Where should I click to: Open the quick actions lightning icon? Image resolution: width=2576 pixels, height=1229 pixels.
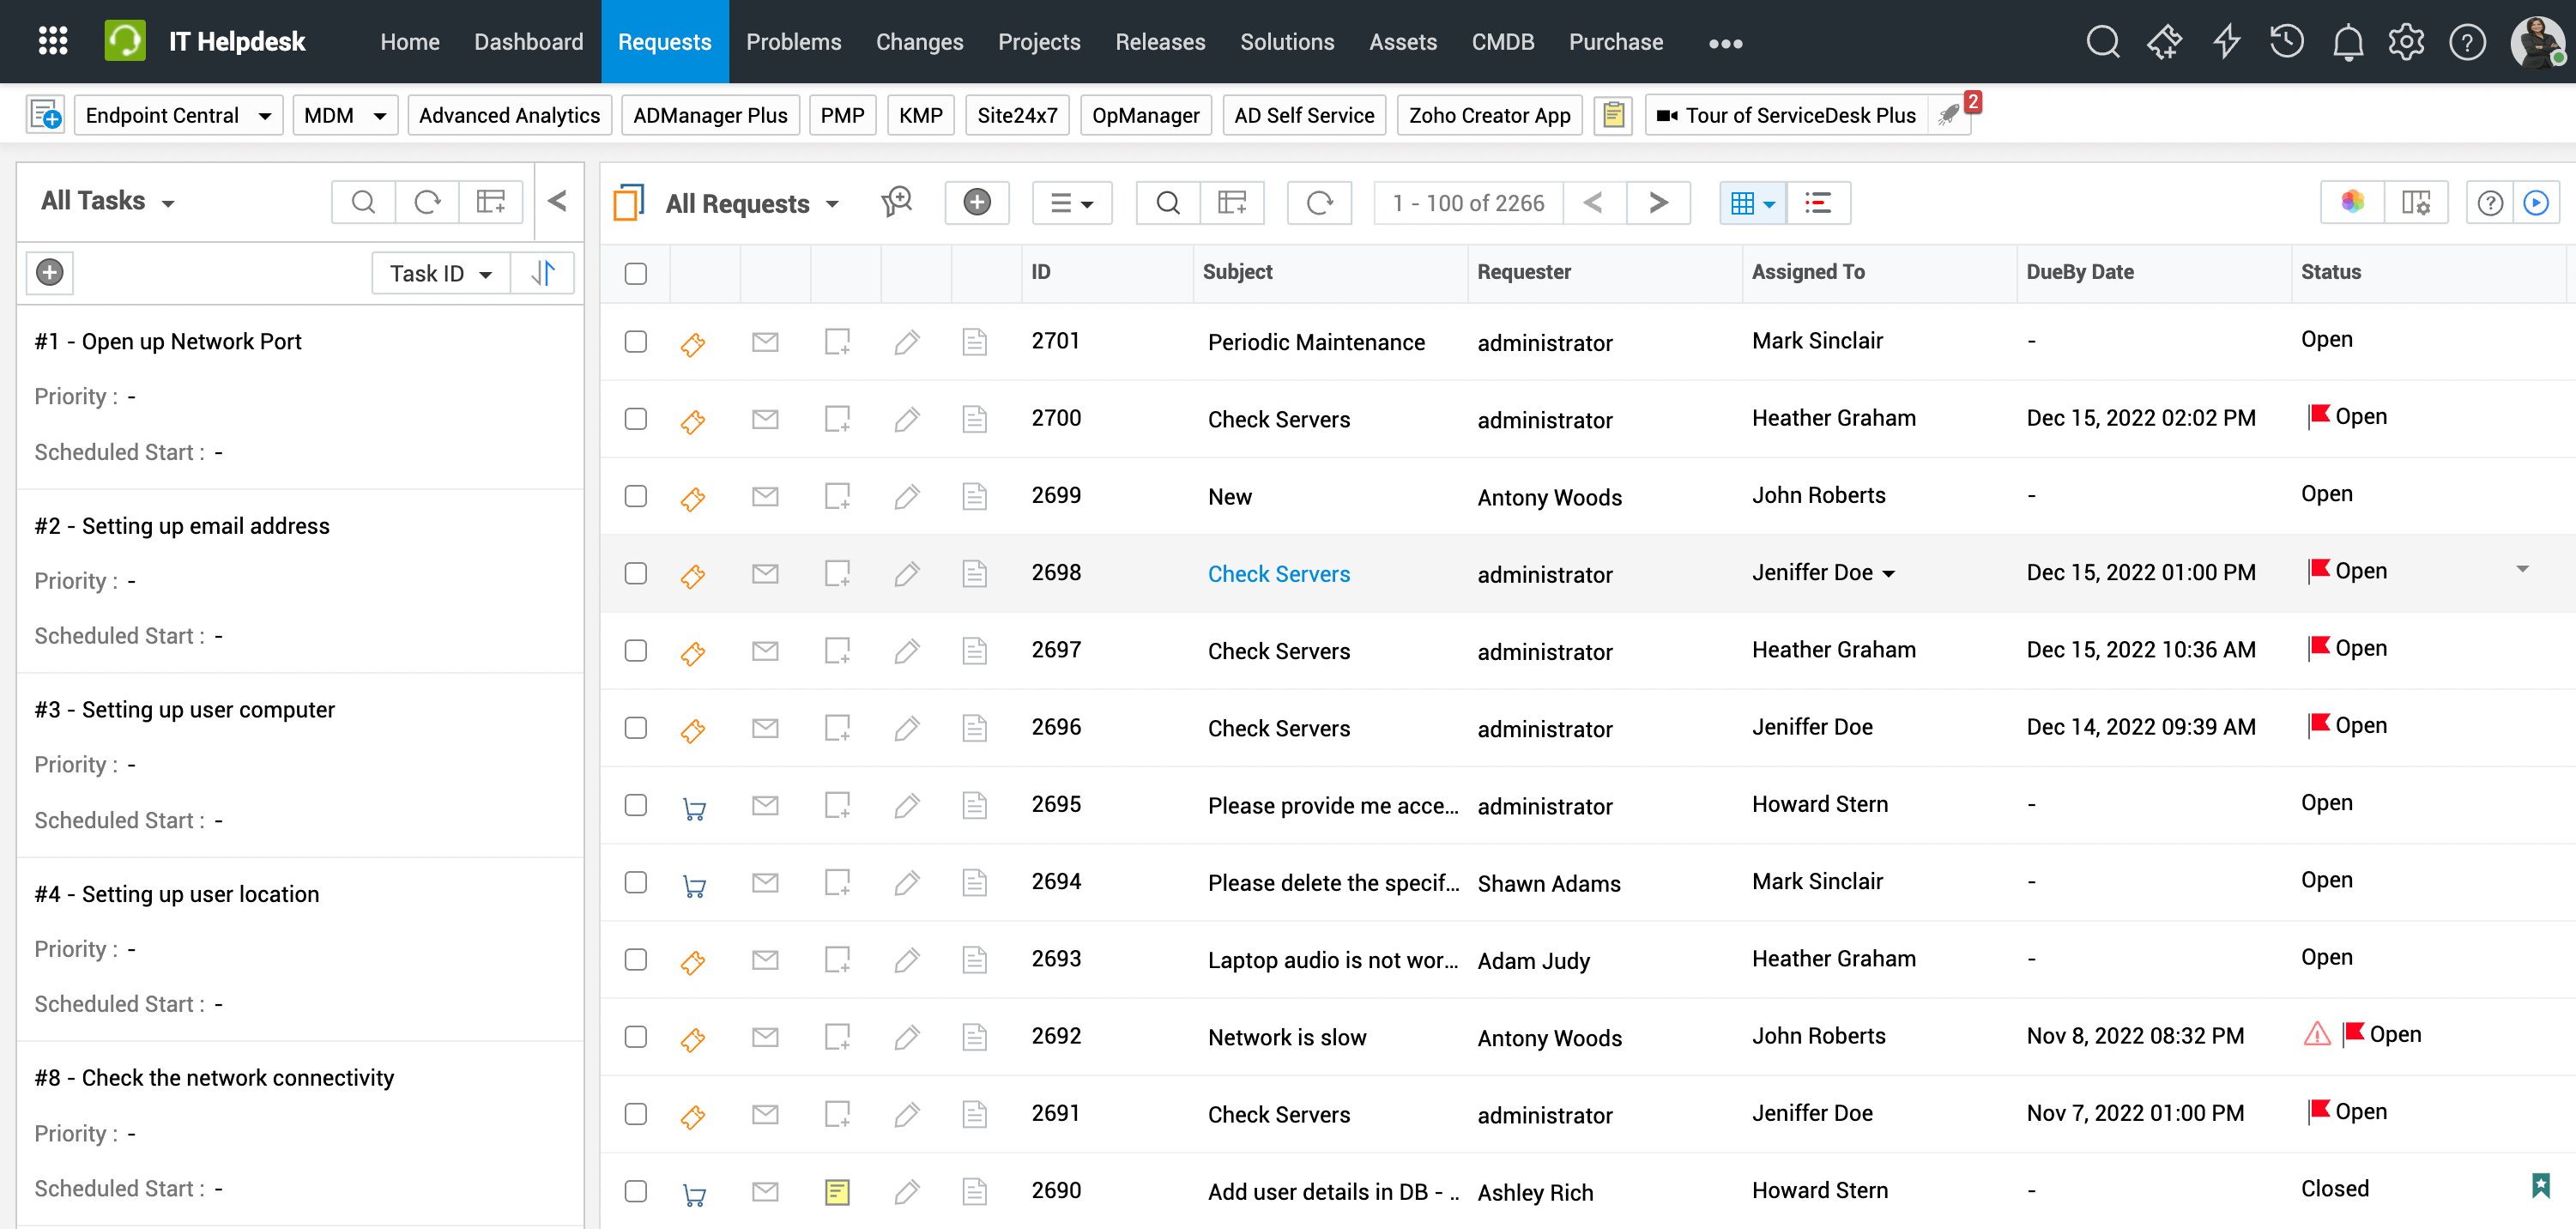coord(2226,42)
